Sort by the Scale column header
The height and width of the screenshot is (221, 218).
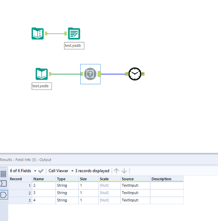[109, 179]
